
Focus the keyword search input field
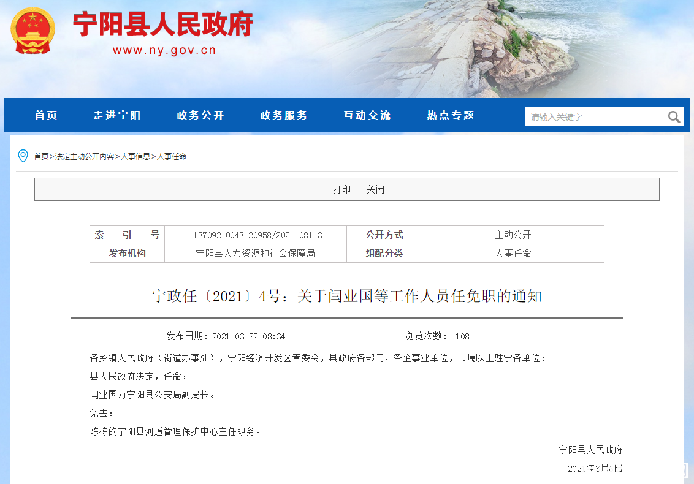pyautogui.click(x=595, y=117)
